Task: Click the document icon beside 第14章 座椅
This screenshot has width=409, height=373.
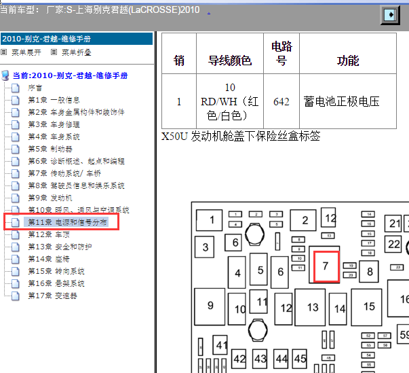Action: coord(16,260)
